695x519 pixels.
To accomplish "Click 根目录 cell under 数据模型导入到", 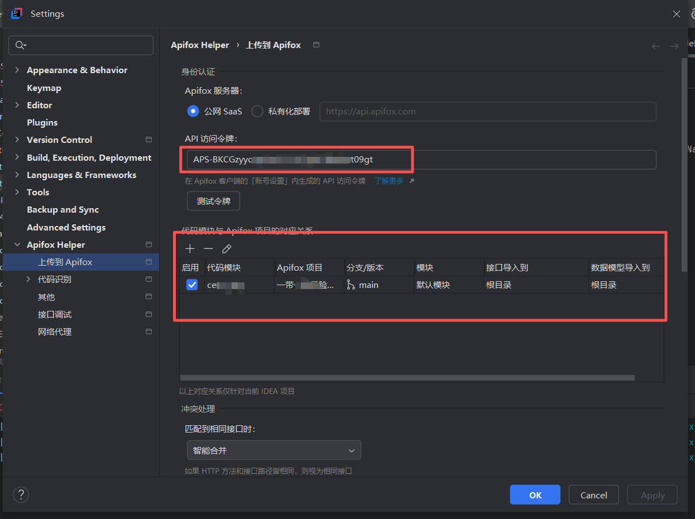I will [626, 285].
